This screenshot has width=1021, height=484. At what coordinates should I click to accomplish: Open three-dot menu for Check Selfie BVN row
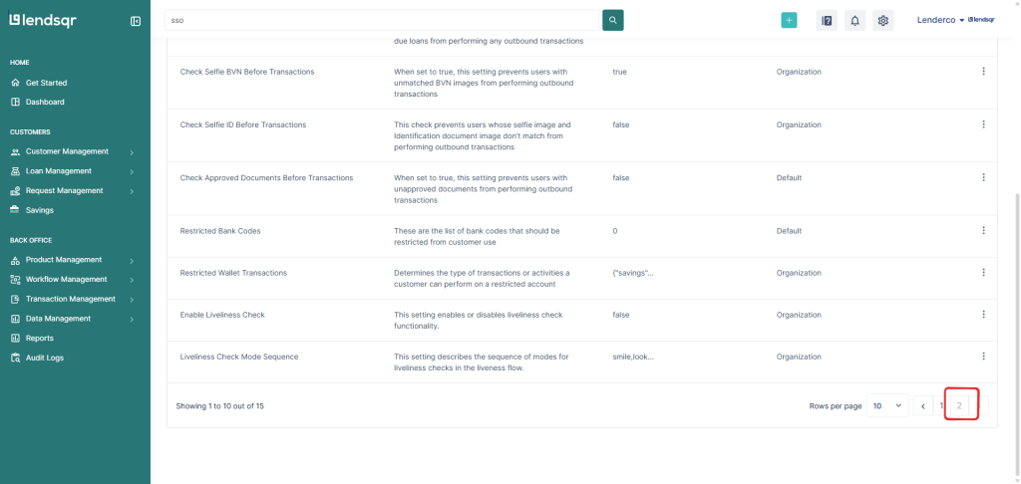[983, 72]
